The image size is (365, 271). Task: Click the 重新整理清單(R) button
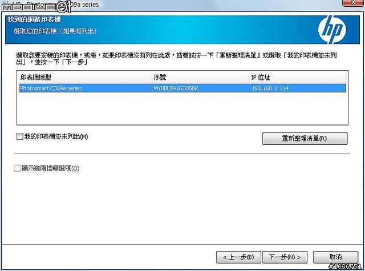click(305, 139)
